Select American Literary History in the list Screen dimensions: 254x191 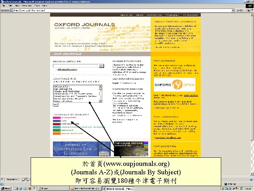[x=68, y=99]
